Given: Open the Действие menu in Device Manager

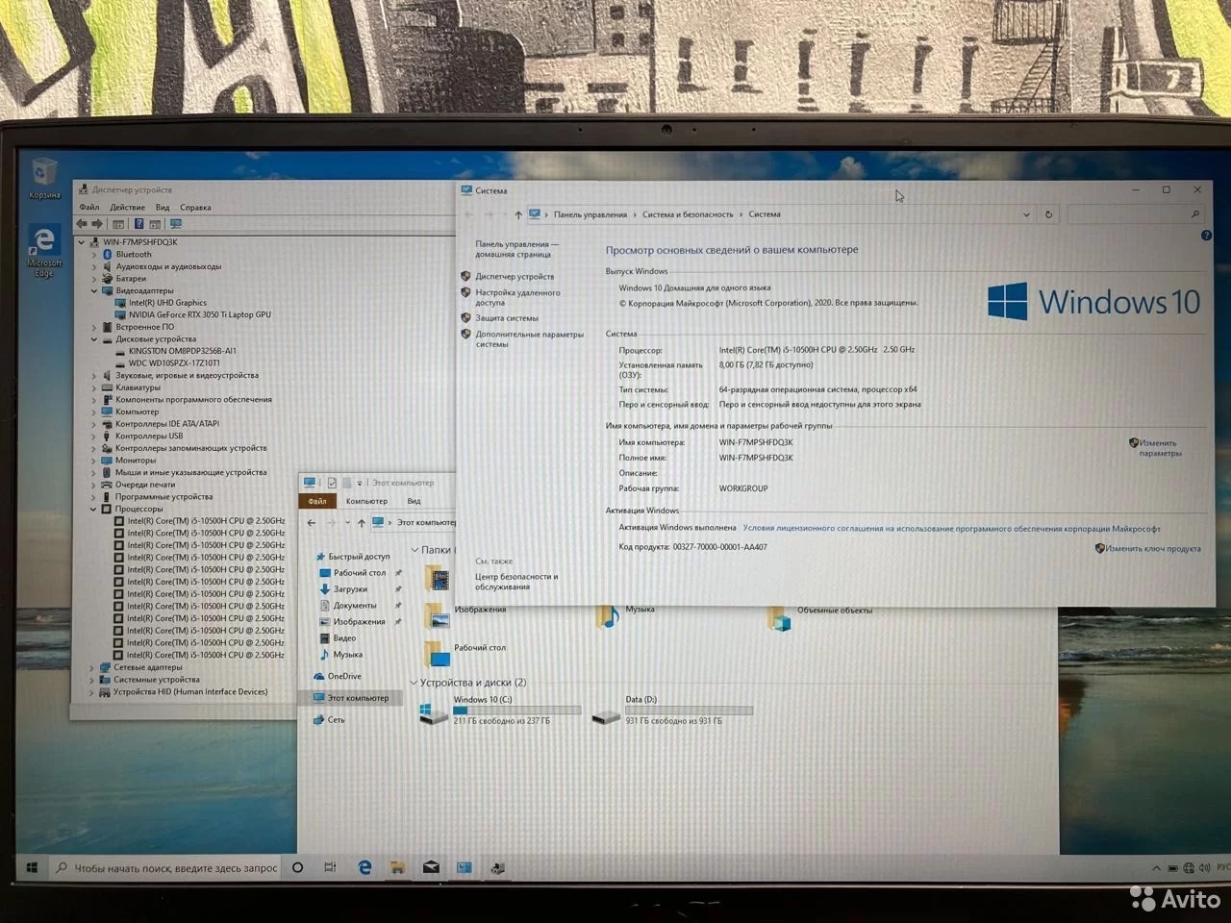Looking at the screenshot, I should click(x=127, y=208).
